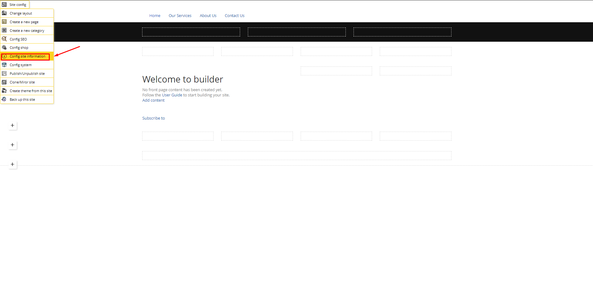Viewport: 593px width, 292px height.
Task: Click the Change layout icon
Action: point(4,13)
